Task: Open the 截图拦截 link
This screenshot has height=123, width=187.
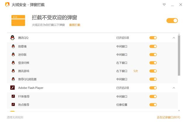Action: pyautogui.click(x=75, y=25)
